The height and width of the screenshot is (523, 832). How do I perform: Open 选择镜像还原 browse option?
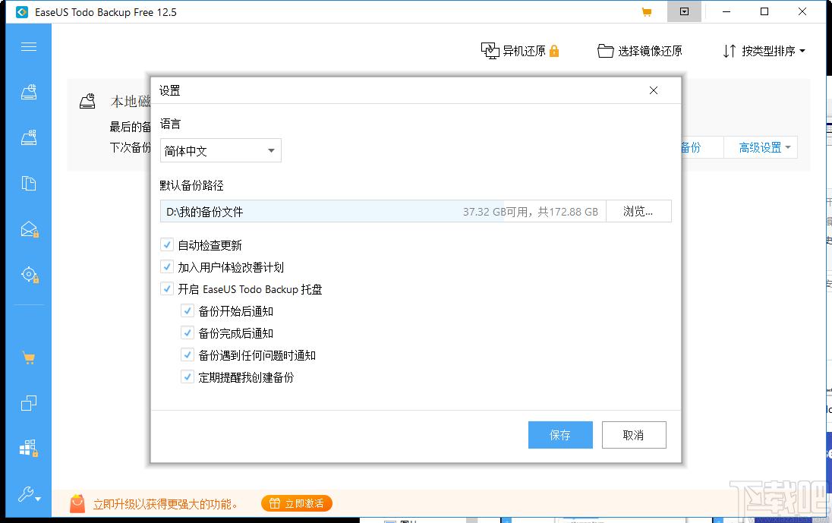tap(639, 51)
